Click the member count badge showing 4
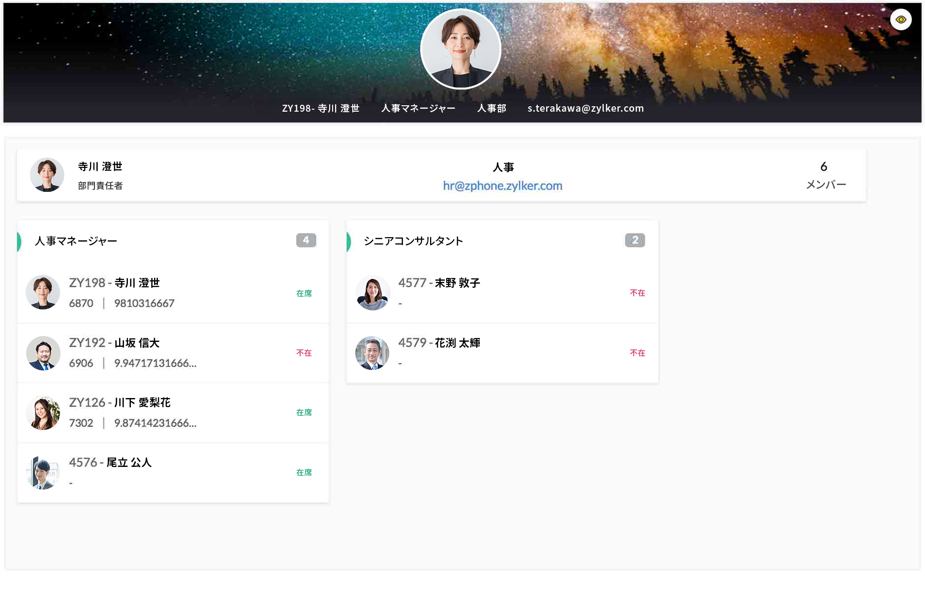Screen dimensions: 925x615 tap(306, 241)
